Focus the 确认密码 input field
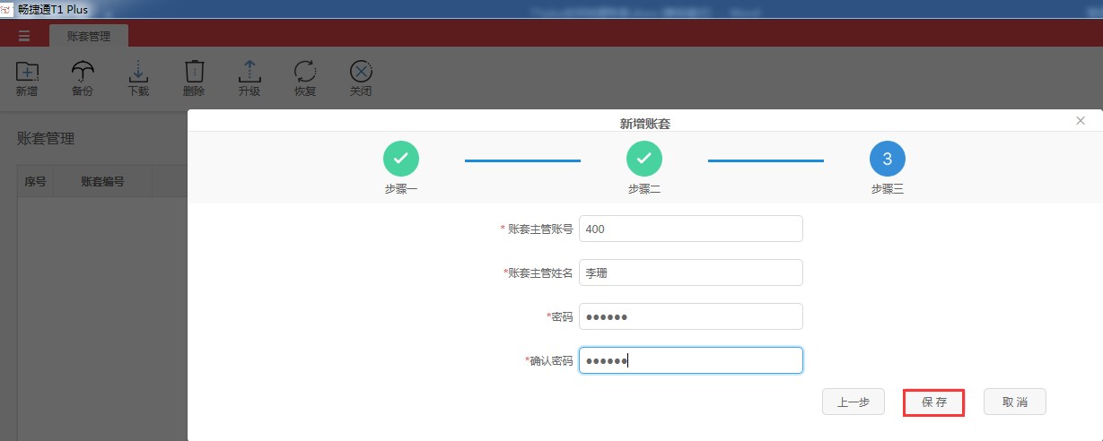Screen dimensions: 1103x441 (x=691, y=360)
